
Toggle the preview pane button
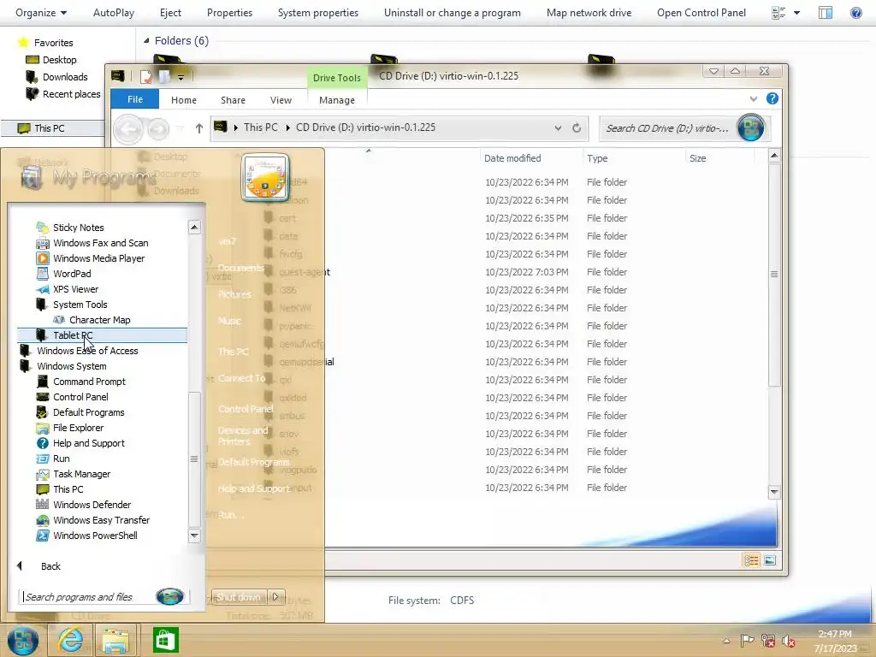point(826,13)
